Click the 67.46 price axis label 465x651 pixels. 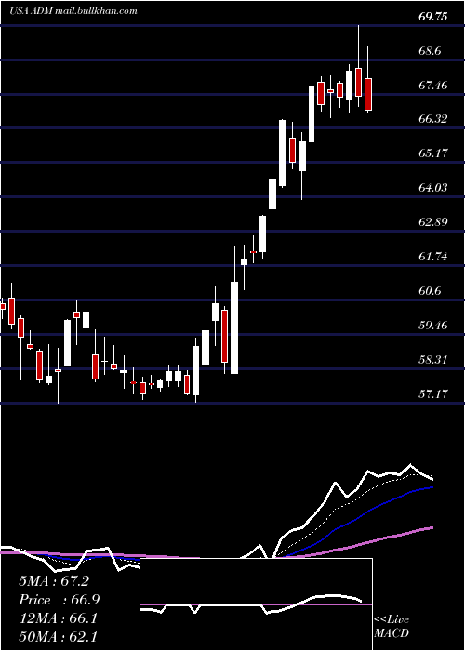(x=433, y=86)
